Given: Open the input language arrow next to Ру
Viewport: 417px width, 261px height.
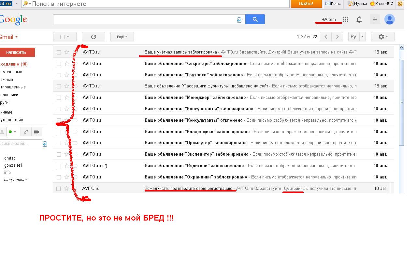Looking at the screenshot, I should tap(362, 37).
